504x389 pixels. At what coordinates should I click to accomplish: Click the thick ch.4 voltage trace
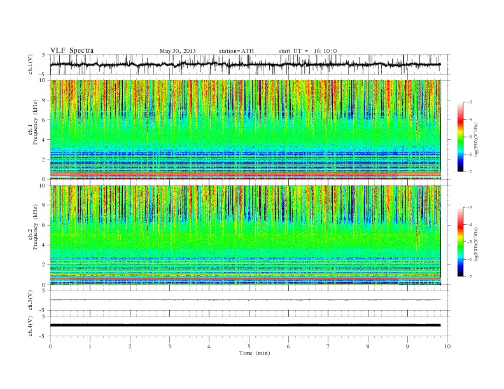pos(245,325)
